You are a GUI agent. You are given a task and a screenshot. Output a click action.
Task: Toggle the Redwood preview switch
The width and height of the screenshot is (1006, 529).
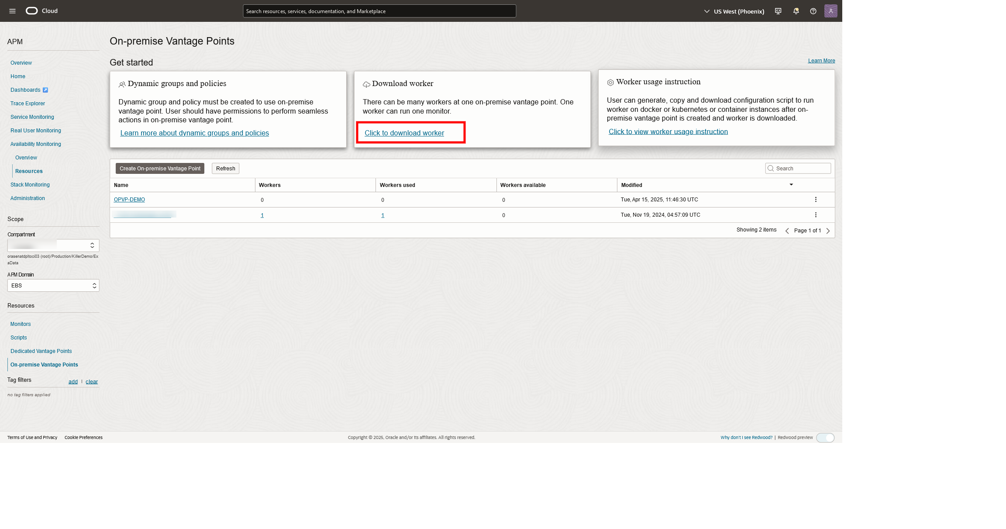click(825, 437)
